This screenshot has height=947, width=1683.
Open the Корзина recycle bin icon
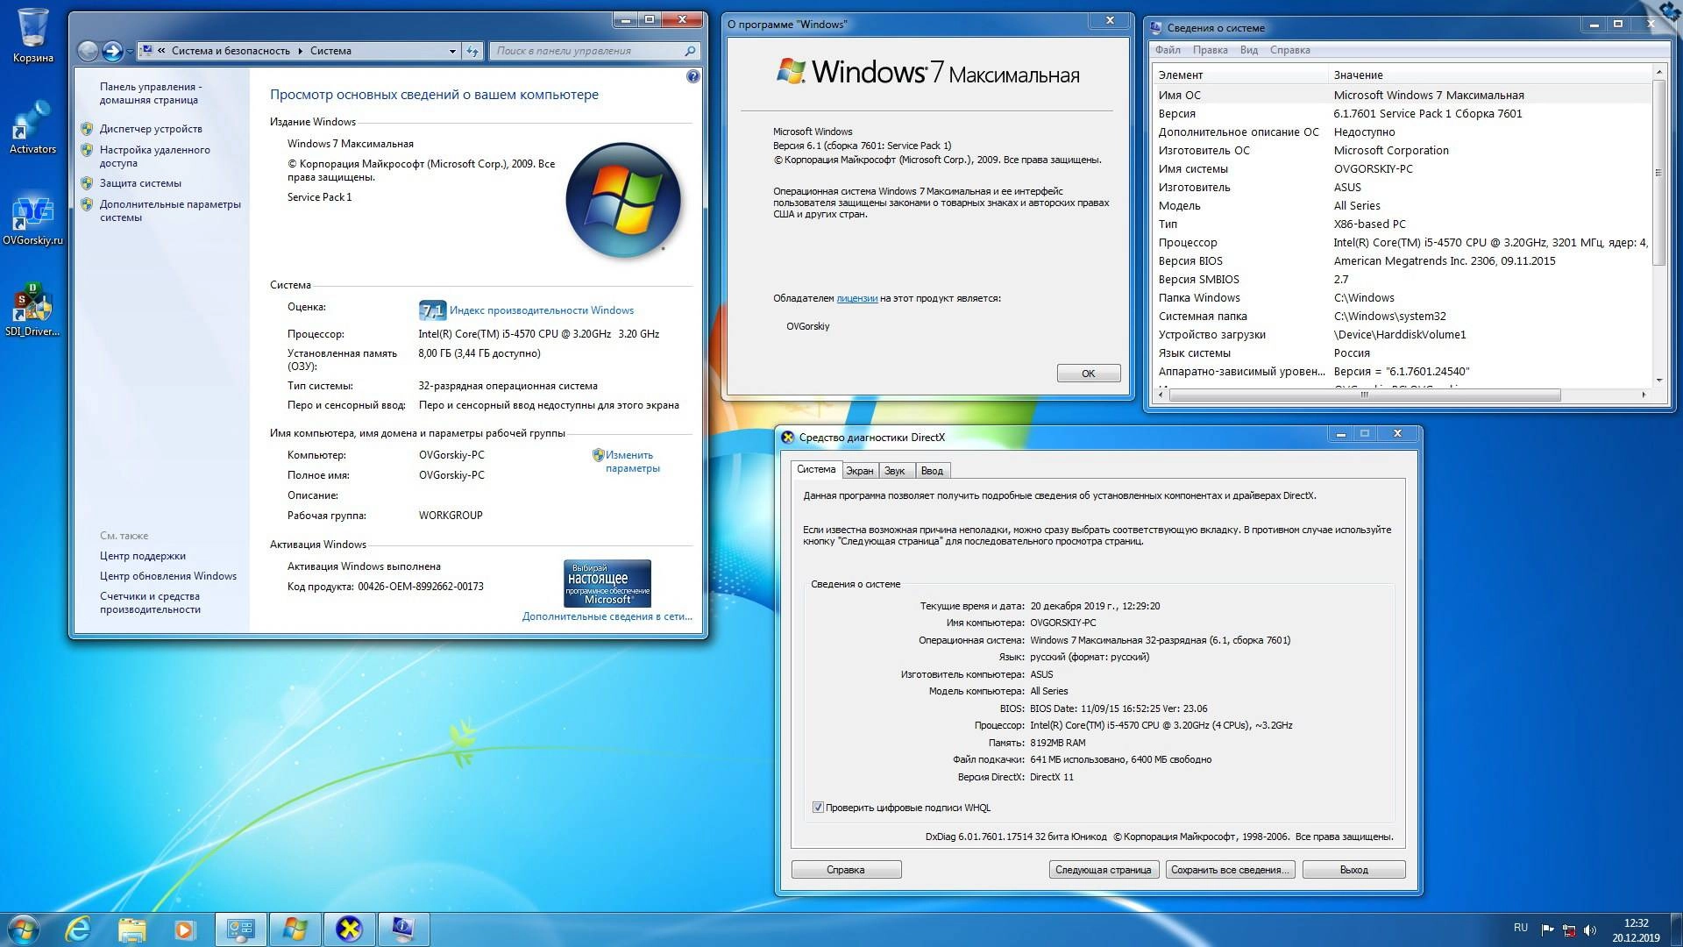pos(32,31)
